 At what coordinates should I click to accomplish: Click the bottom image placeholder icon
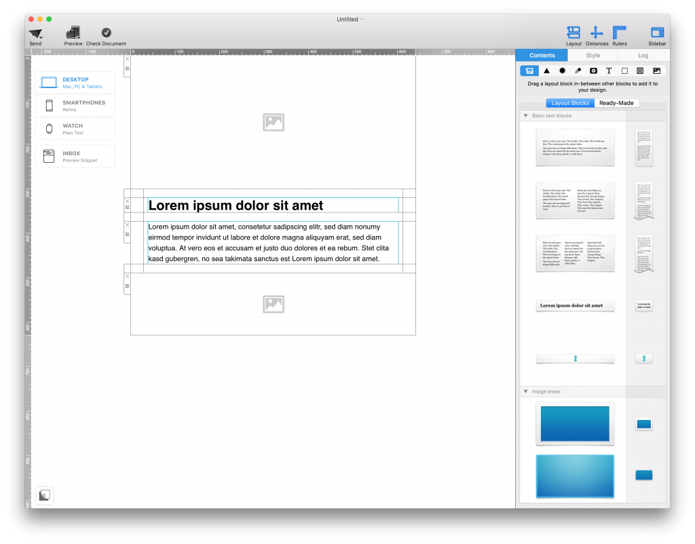click(273, 305)
